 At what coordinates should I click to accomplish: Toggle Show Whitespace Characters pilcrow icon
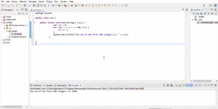(x=49, y=5)
